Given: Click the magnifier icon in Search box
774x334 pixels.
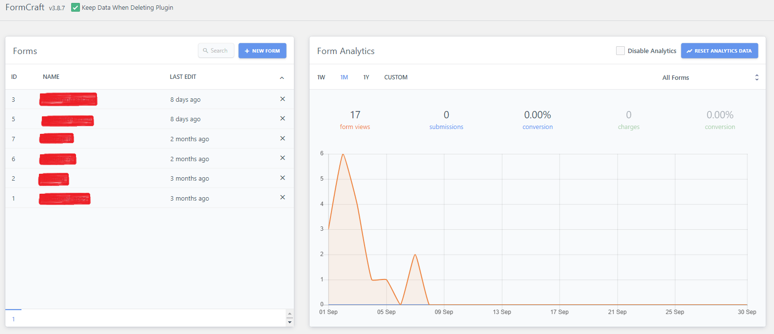Looking at the screenshot, I should (206, 51).
